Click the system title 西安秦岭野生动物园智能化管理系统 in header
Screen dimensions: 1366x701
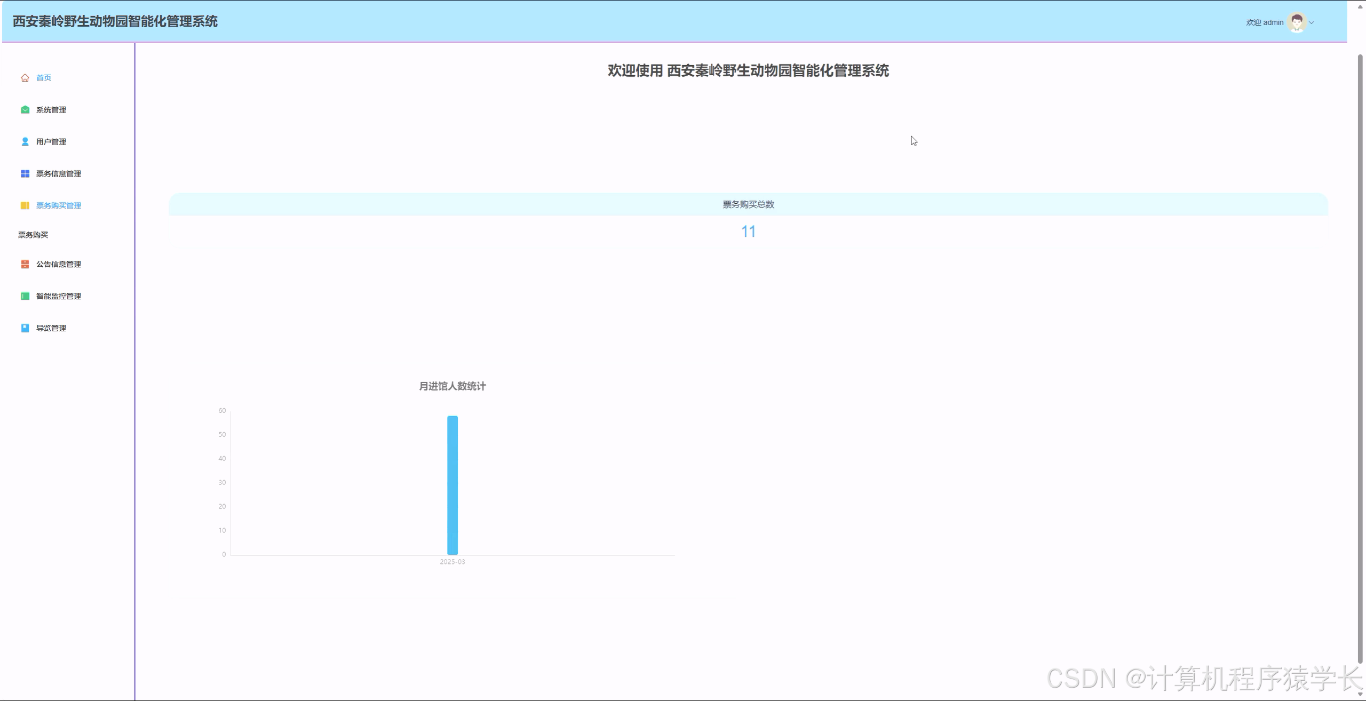tap(115, 21)
